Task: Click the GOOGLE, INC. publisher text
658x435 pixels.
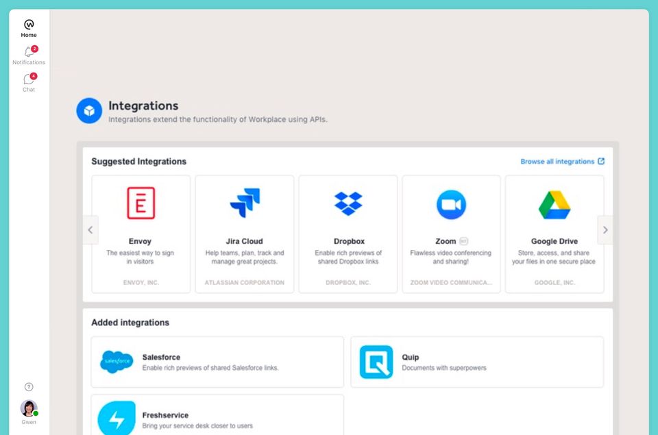Action: point(555,283)
